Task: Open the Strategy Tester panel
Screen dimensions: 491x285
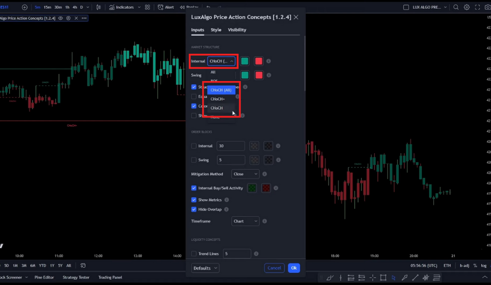Action: [x=76, y=277]
